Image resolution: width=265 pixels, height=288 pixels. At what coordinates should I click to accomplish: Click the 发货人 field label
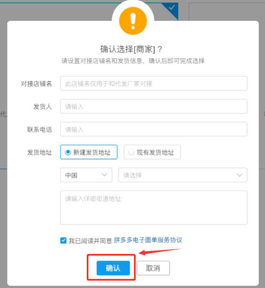[42, 106]
